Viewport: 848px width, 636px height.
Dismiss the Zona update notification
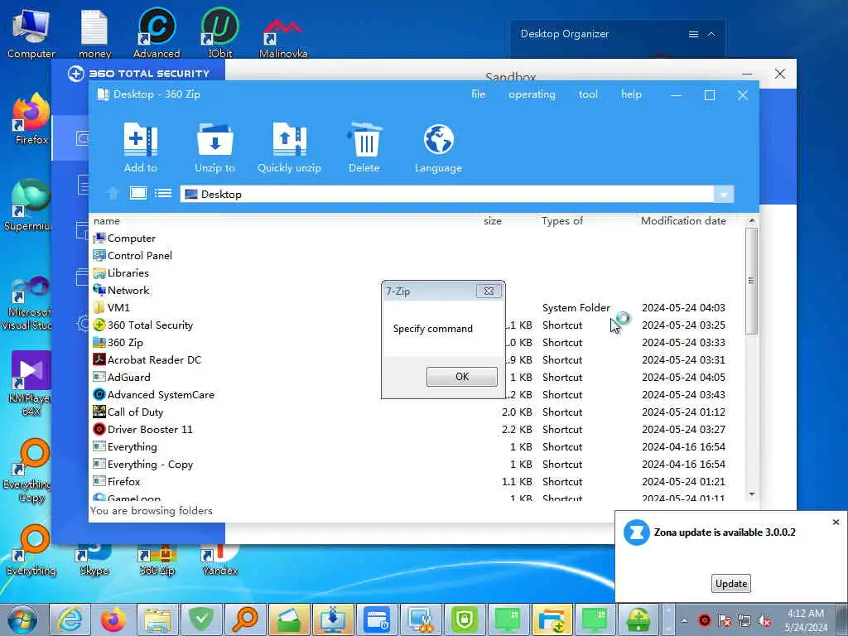coord(836,522)
